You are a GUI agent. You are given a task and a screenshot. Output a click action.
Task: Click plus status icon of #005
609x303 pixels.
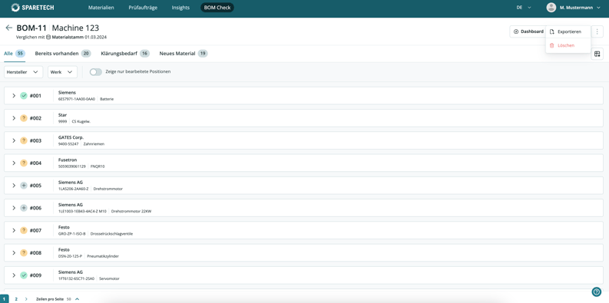click(x=24, y=186)
